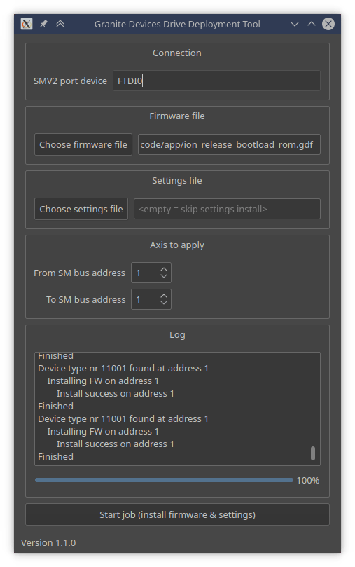Select the To SM bus address number field

tap(151, 299)
